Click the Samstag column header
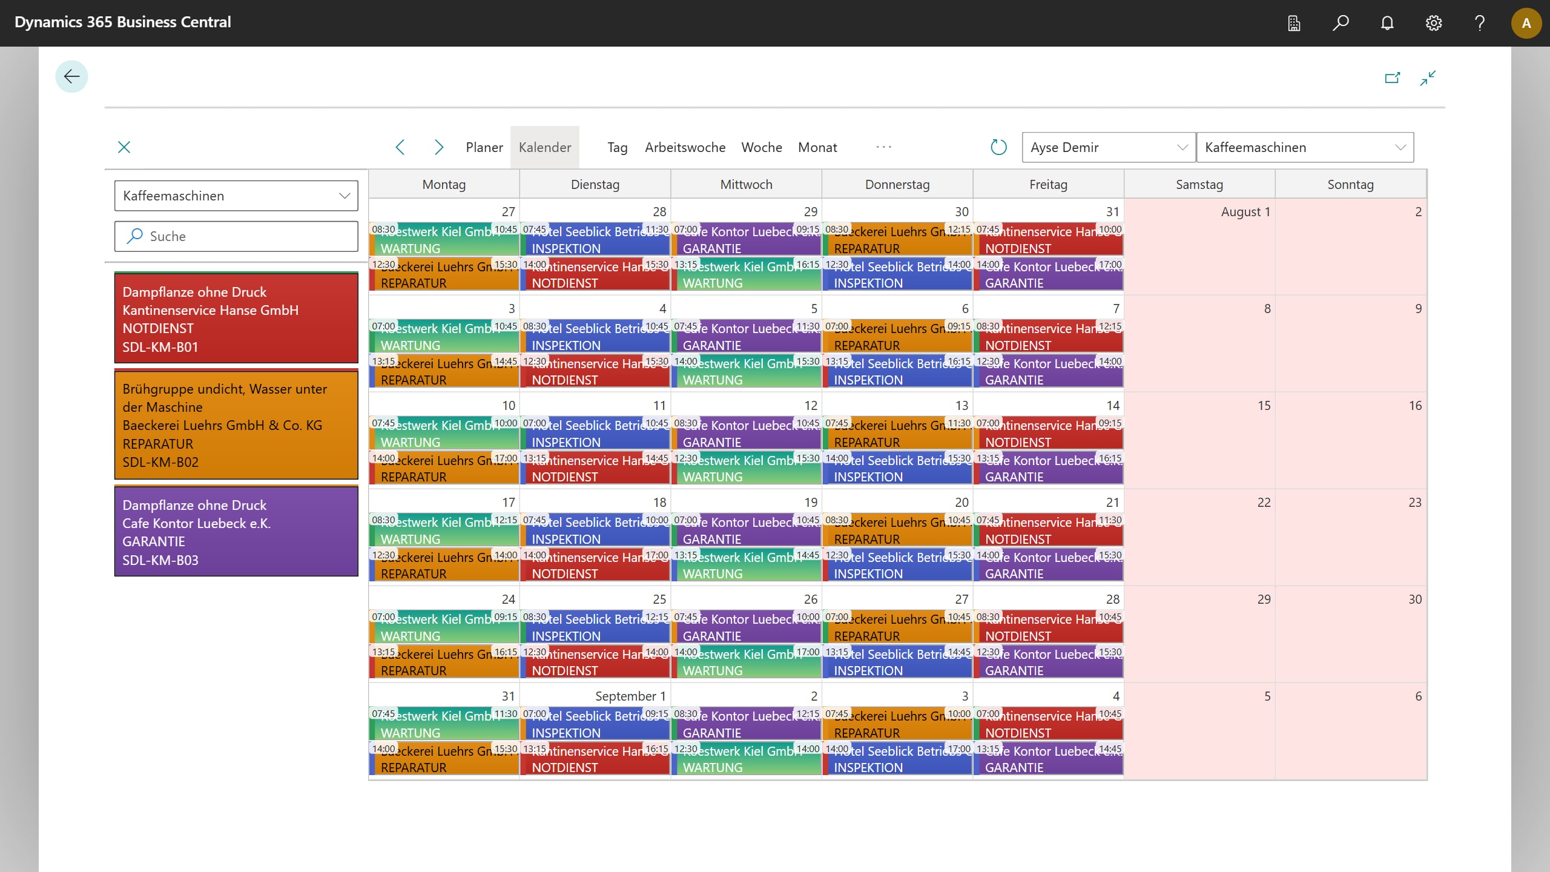 [x=1199, y=184]
